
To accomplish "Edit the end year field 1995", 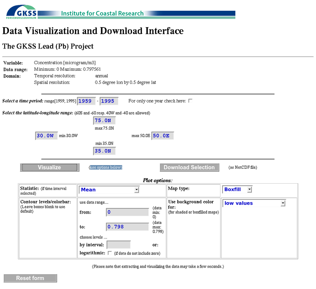I will click(109, 101).
